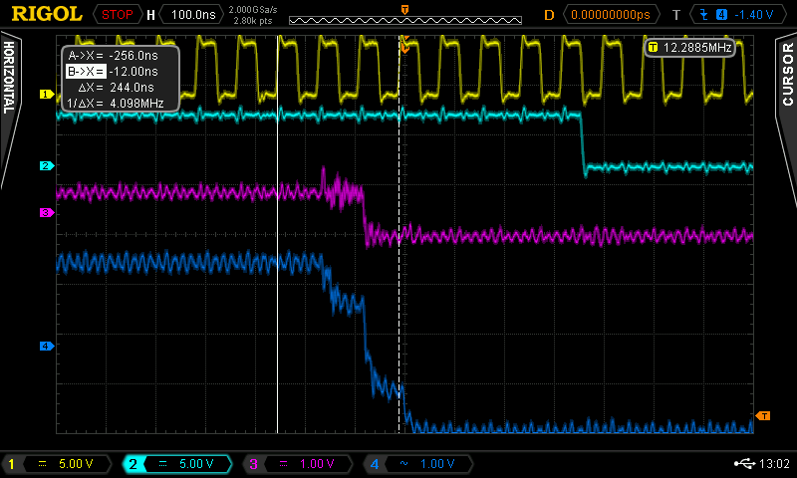Click the orange trigger level marker on the right edge
The image size is (797, 478).
click(763, 416)
